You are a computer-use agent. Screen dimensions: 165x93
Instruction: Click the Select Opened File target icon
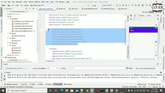click(x=26, y=9)
